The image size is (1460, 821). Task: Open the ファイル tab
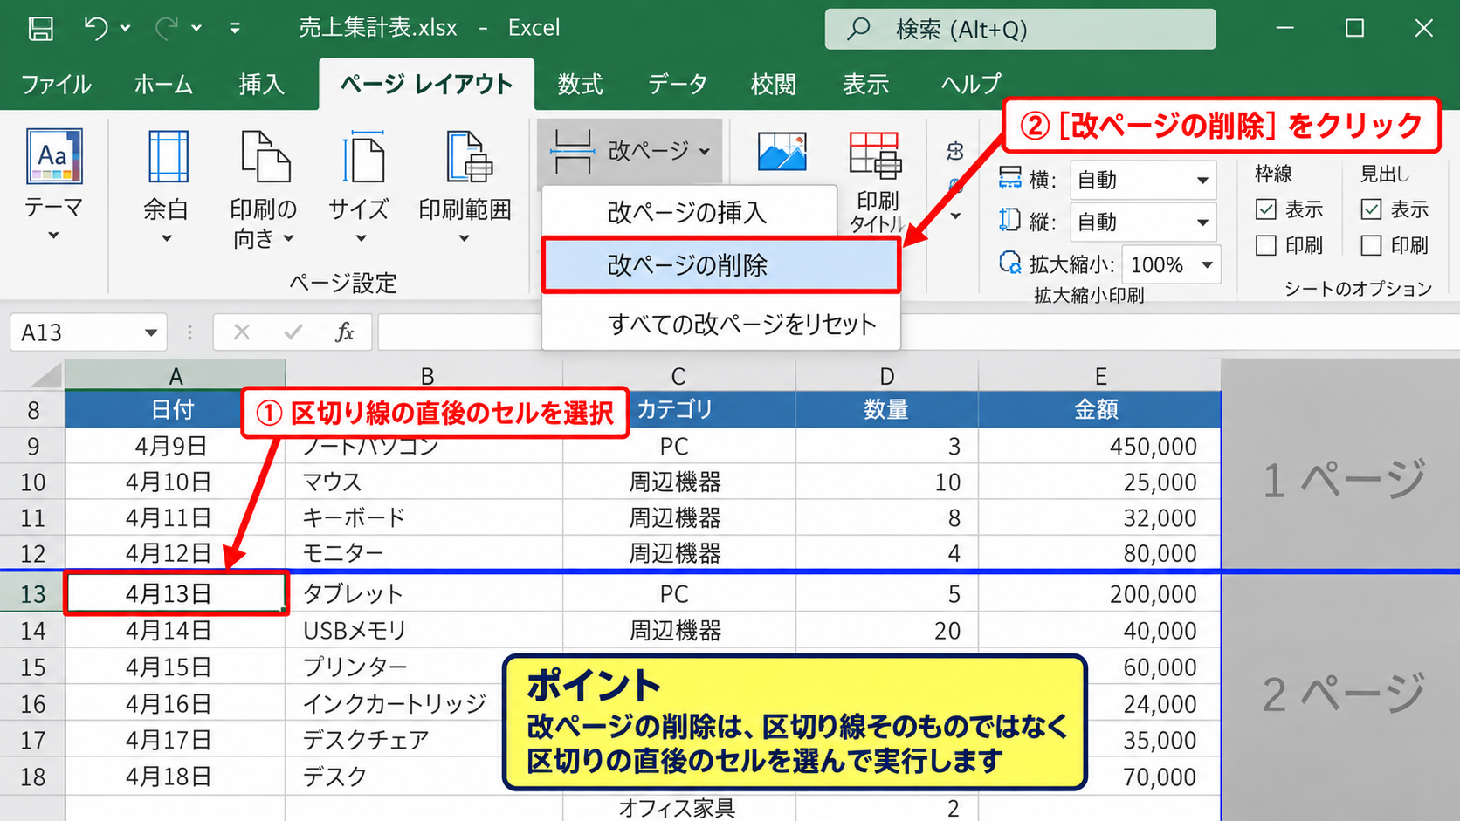(56, 85)
